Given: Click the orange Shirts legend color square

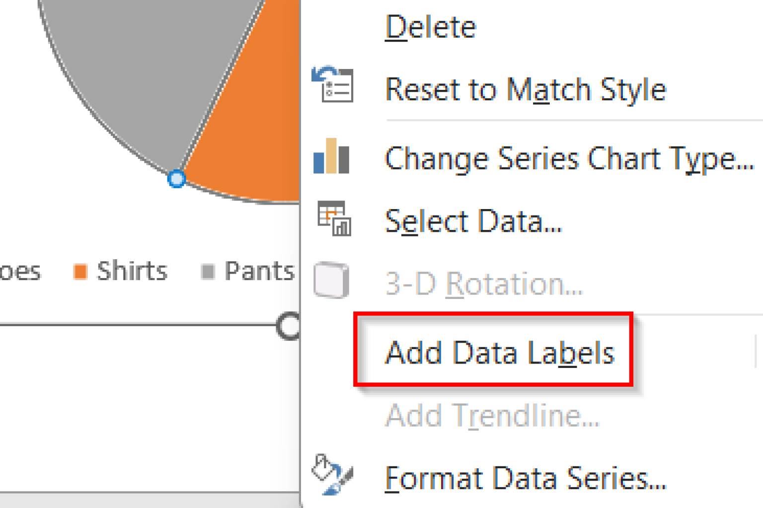Looking at the screenshot, I should click(x=80, y=272).
